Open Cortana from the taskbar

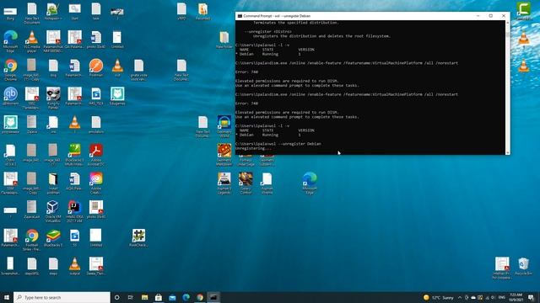pos(116,297)
